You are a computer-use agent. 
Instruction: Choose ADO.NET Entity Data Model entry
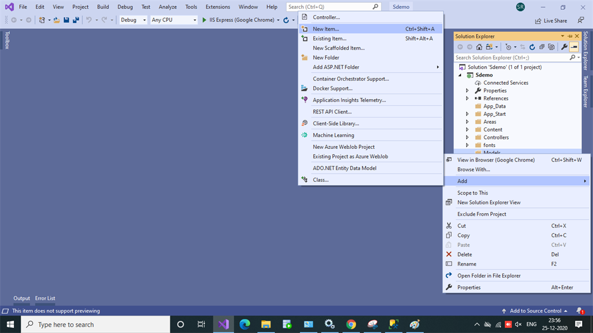(371, 168)
